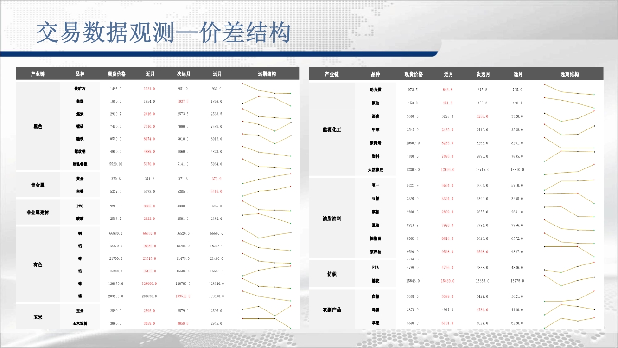Click the 铁矿石 variety label
This screenshot has width=618, height=348.
(80, 88)
